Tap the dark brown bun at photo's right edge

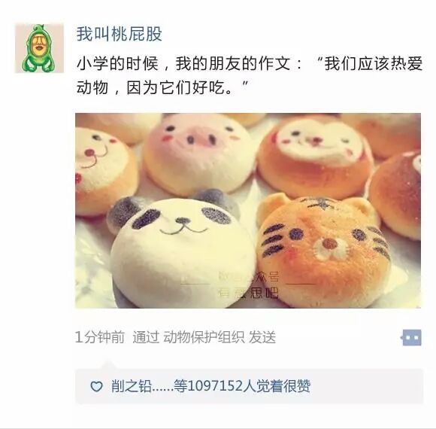click(395, 195)
